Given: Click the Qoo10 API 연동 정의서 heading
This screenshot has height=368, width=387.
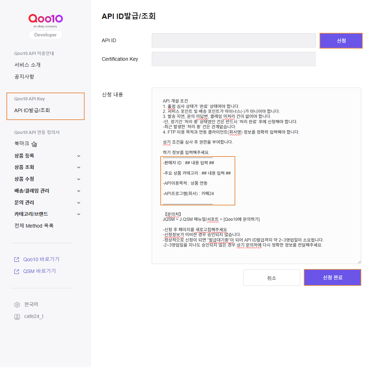Looking at the screenshot, I should (x=37, y=133).
